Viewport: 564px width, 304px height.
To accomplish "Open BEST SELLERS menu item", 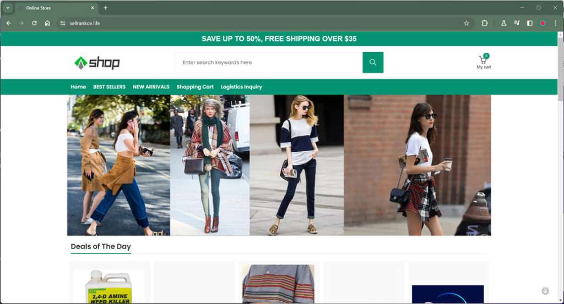I will pyautogui.click(x=110, y=87).
